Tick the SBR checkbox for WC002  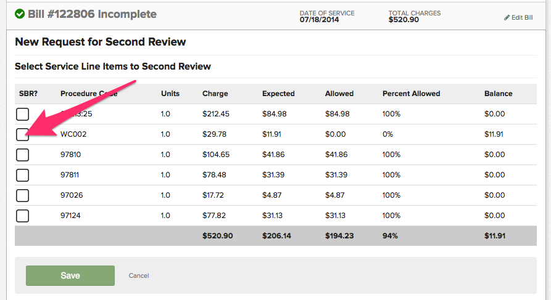pos(22,134)
